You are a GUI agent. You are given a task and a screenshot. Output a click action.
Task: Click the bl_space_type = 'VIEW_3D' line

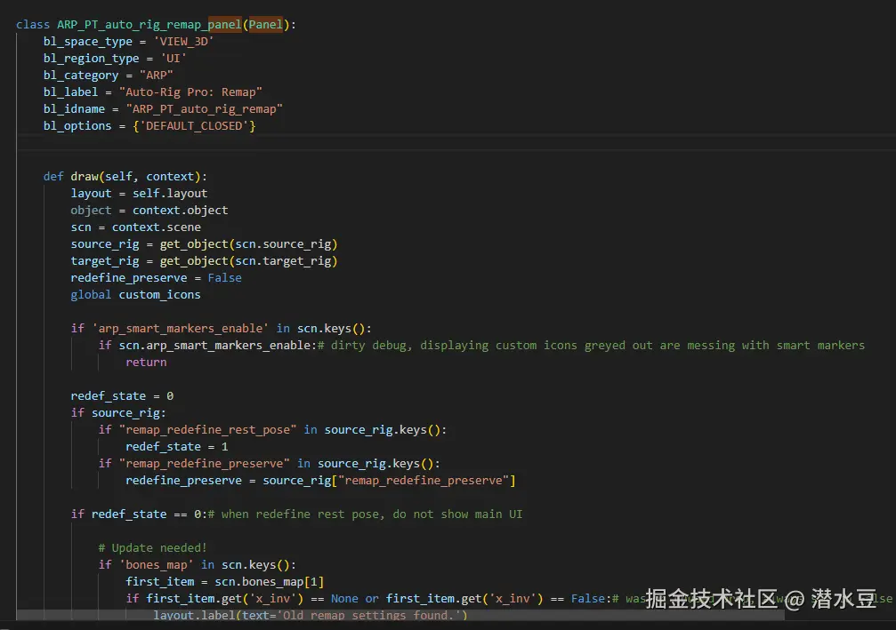coord(128,42)
